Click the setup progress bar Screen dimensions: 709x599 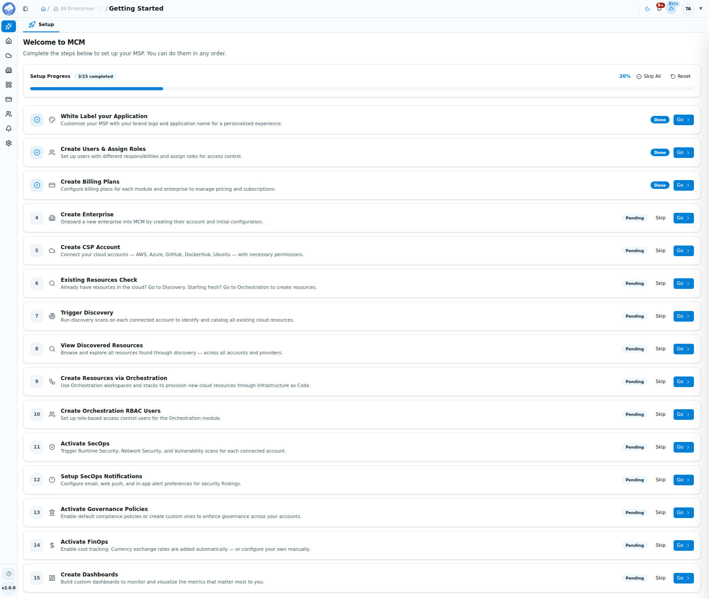pos(362,89)
